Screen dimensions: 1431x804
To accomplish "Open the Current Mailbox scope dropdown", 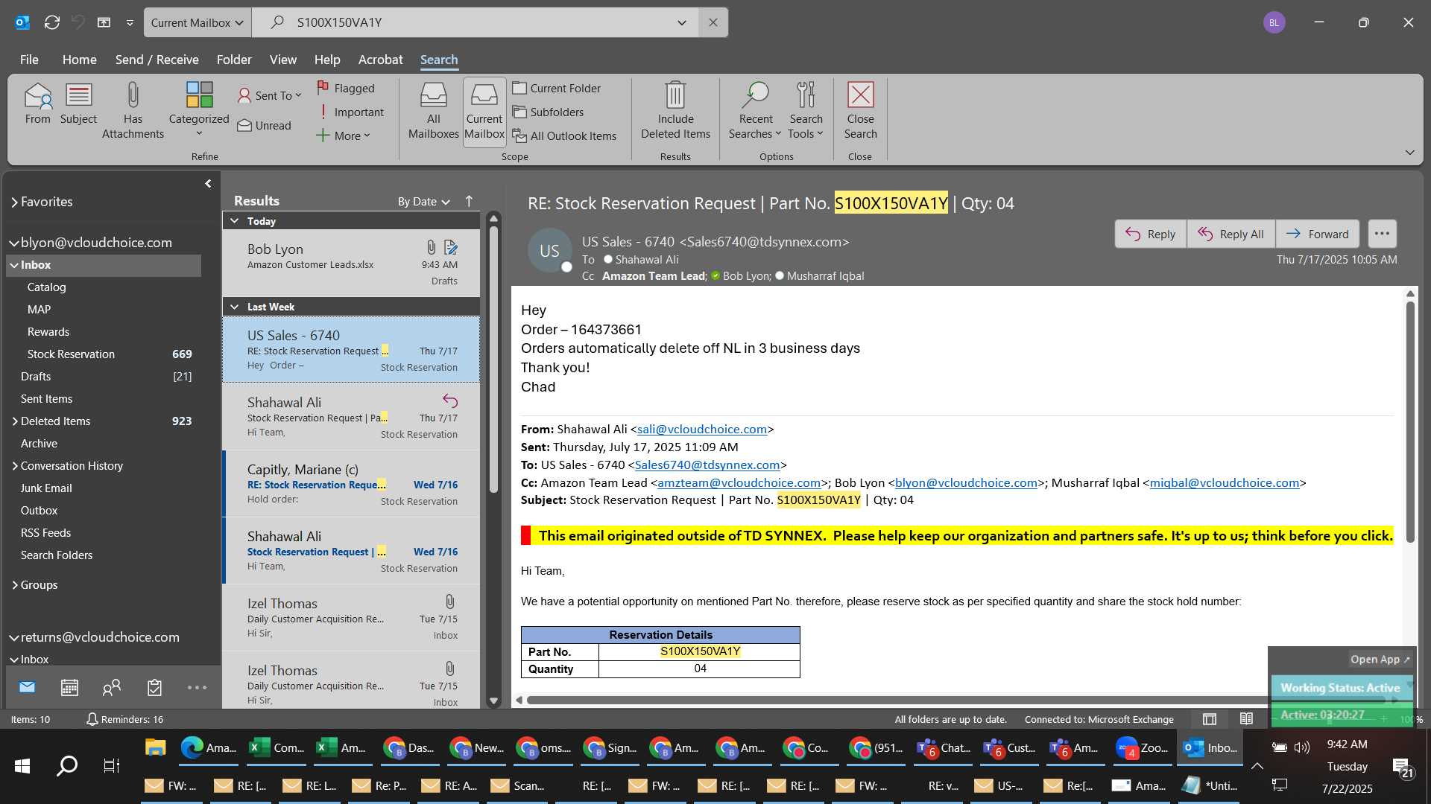I will click(198, 22).
